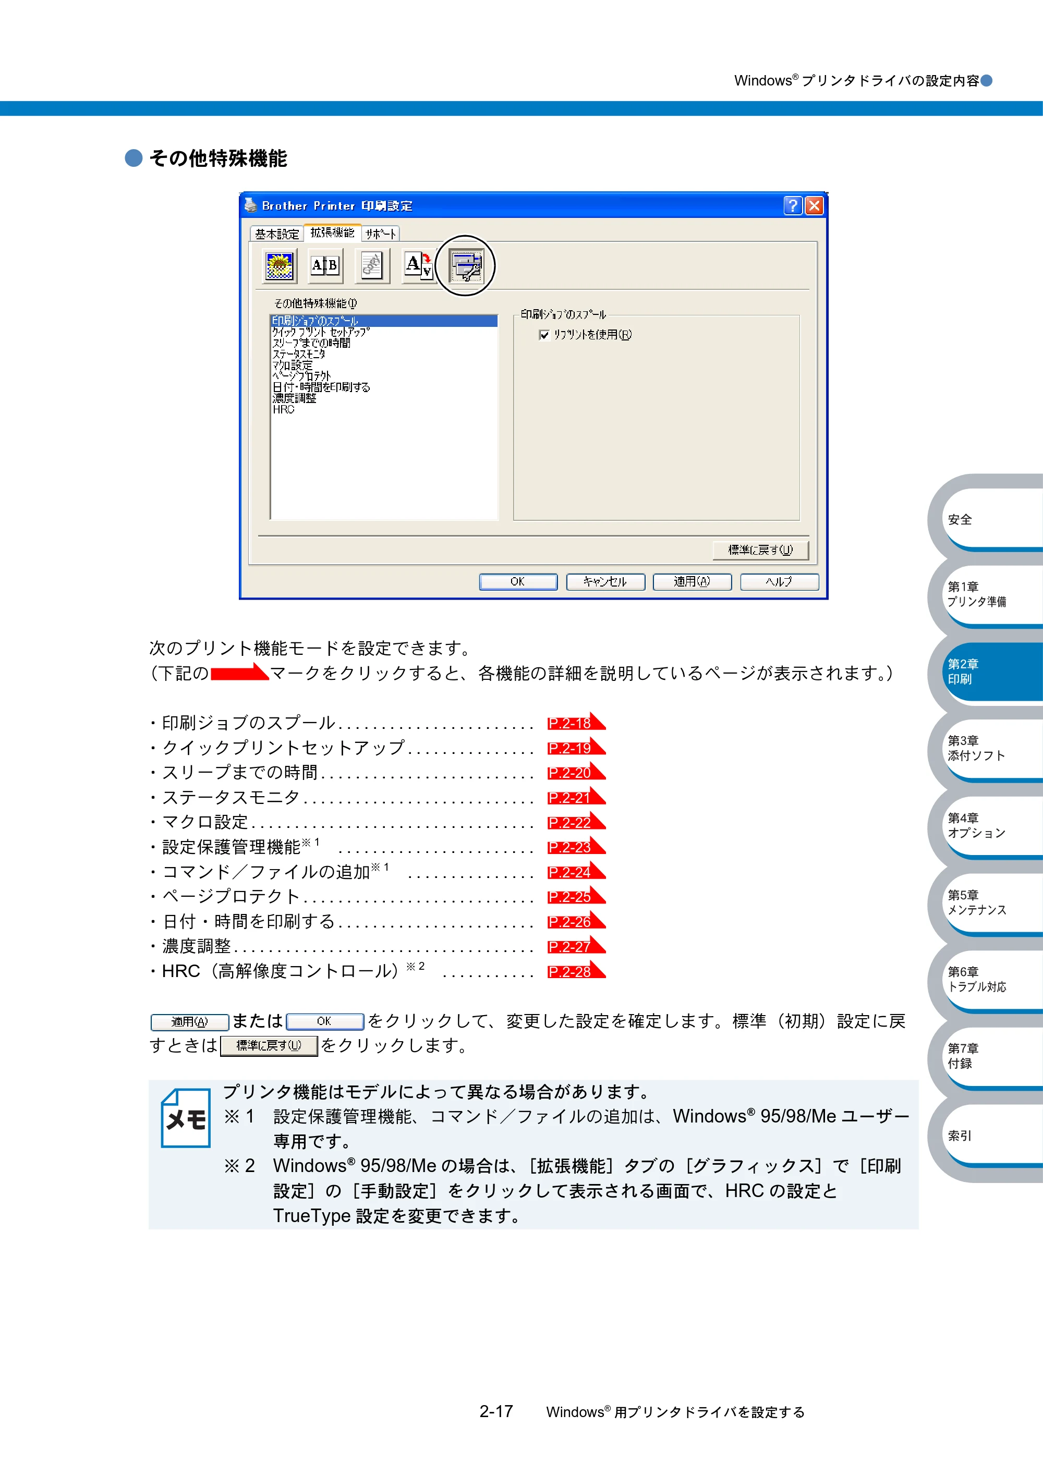Click the 適用(A) button in the dialog

(x=692, y=582)
